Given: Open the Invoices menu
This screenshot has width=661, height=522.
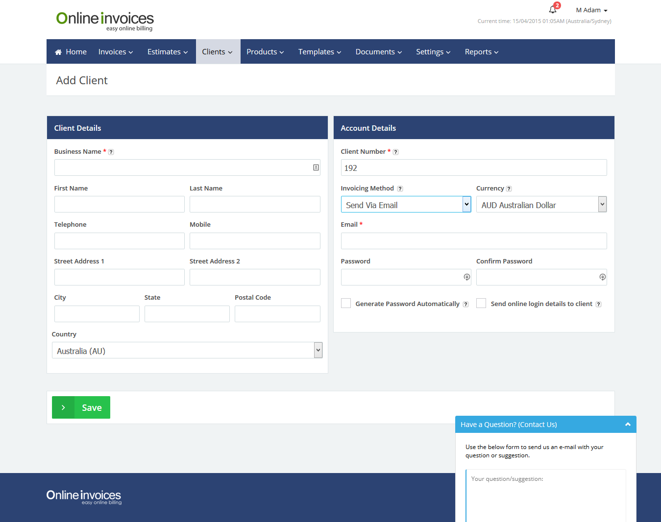Looking at the screenshot, I should pos(116,52).
